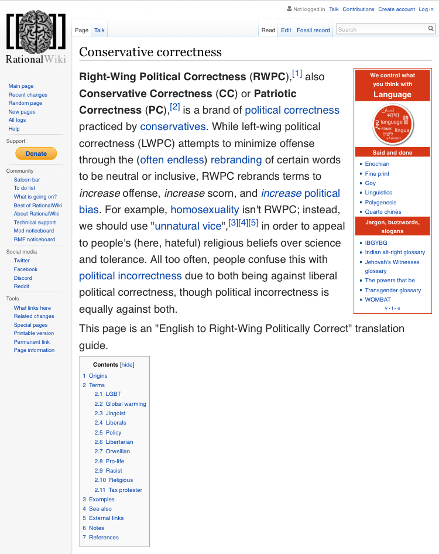Jump to the Origins section in Contents

(x=95, y=375)
